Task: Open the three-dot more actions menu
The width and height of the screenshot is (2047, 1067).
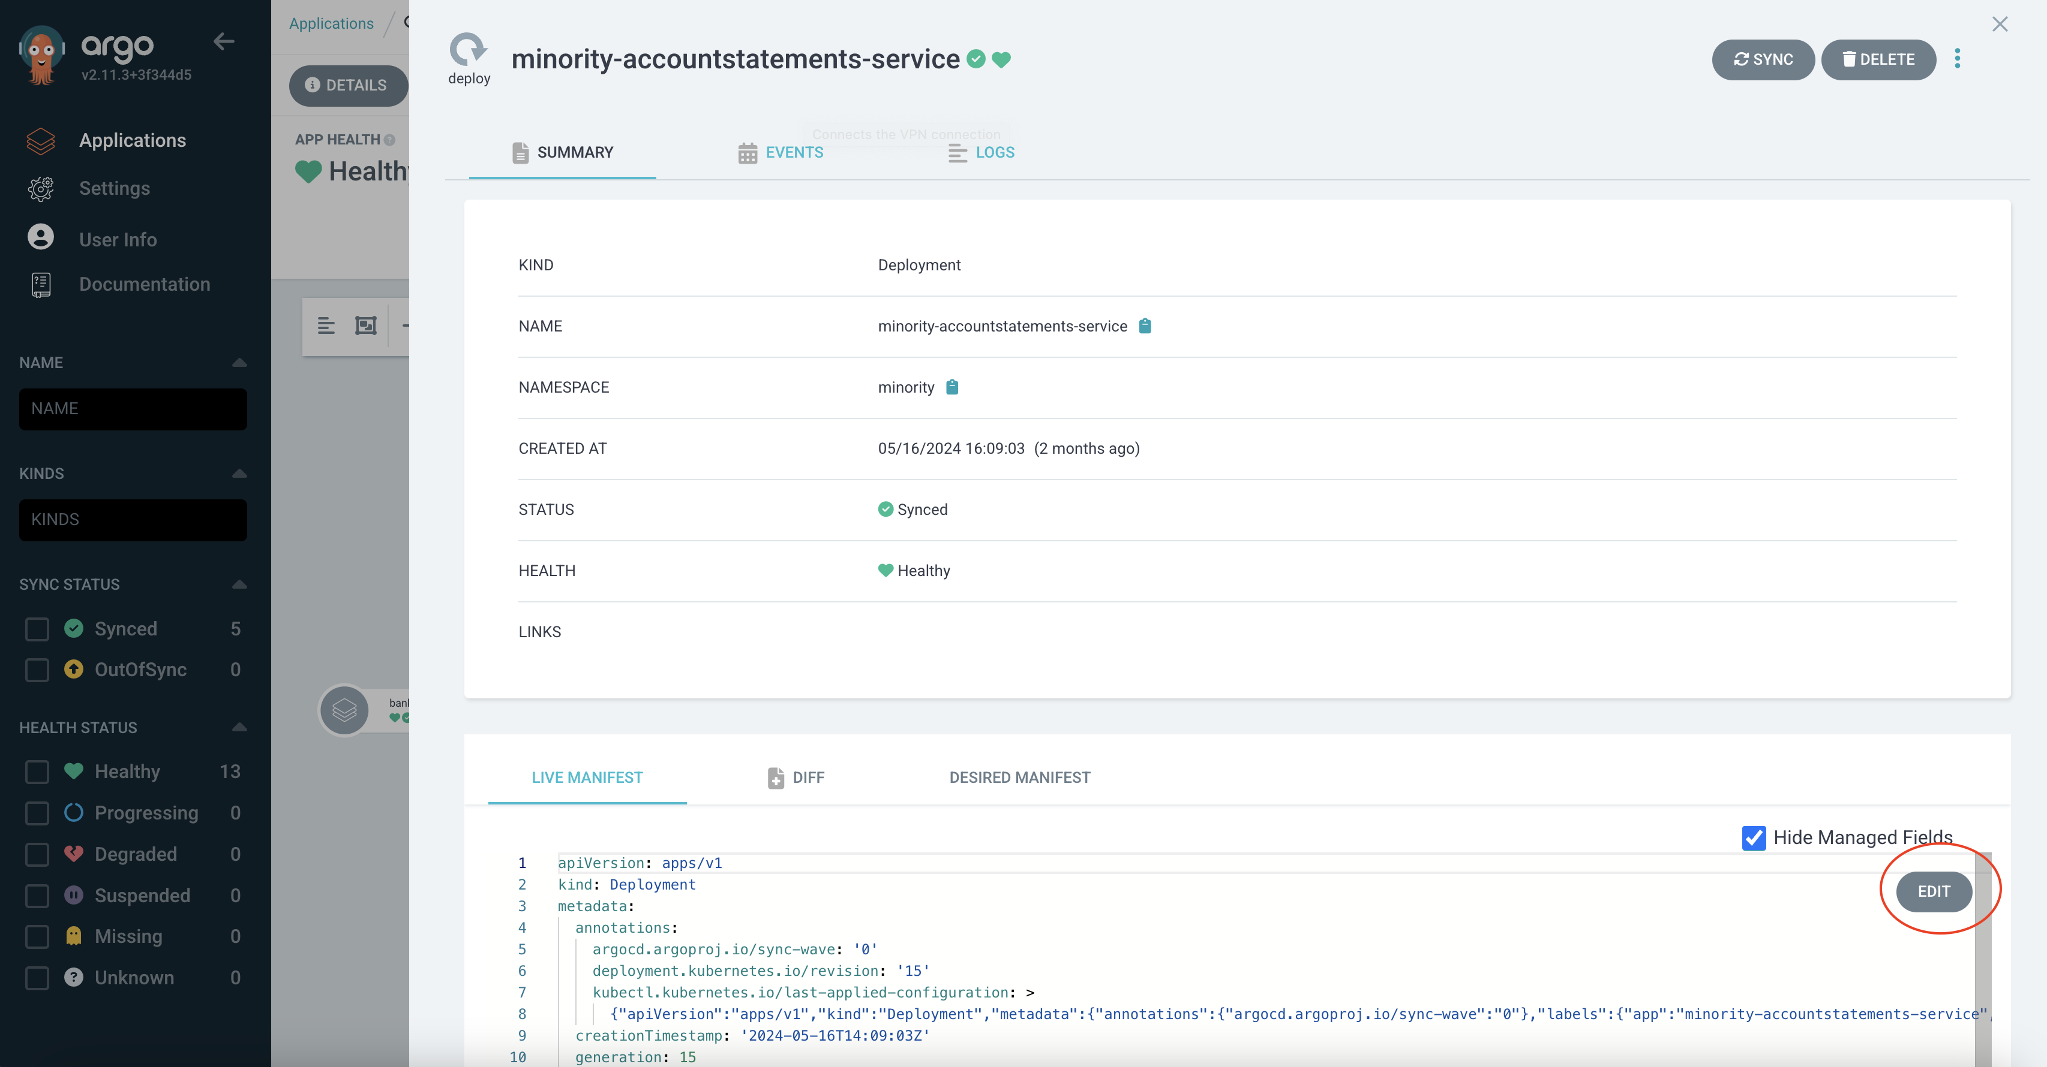Action: (1957, 59)
